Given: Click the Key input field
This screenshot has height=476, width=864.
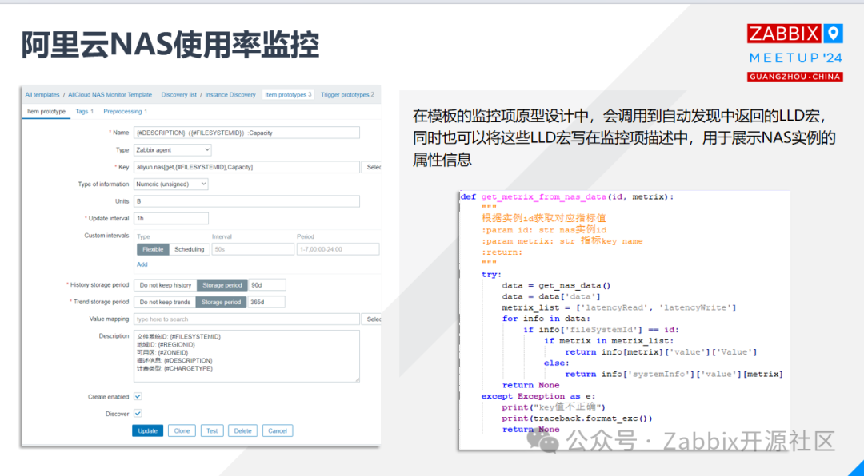Looking at the screenshot, I should coord(246,167).
